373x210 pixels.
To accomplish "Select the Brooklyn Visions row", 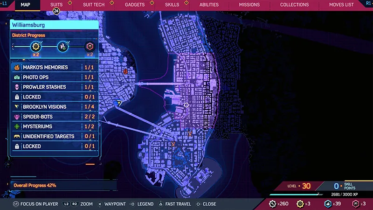I will coord(55,107).
